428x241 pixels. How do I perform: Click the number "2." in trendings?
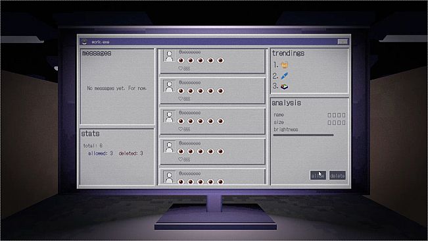tap(275, 76)
